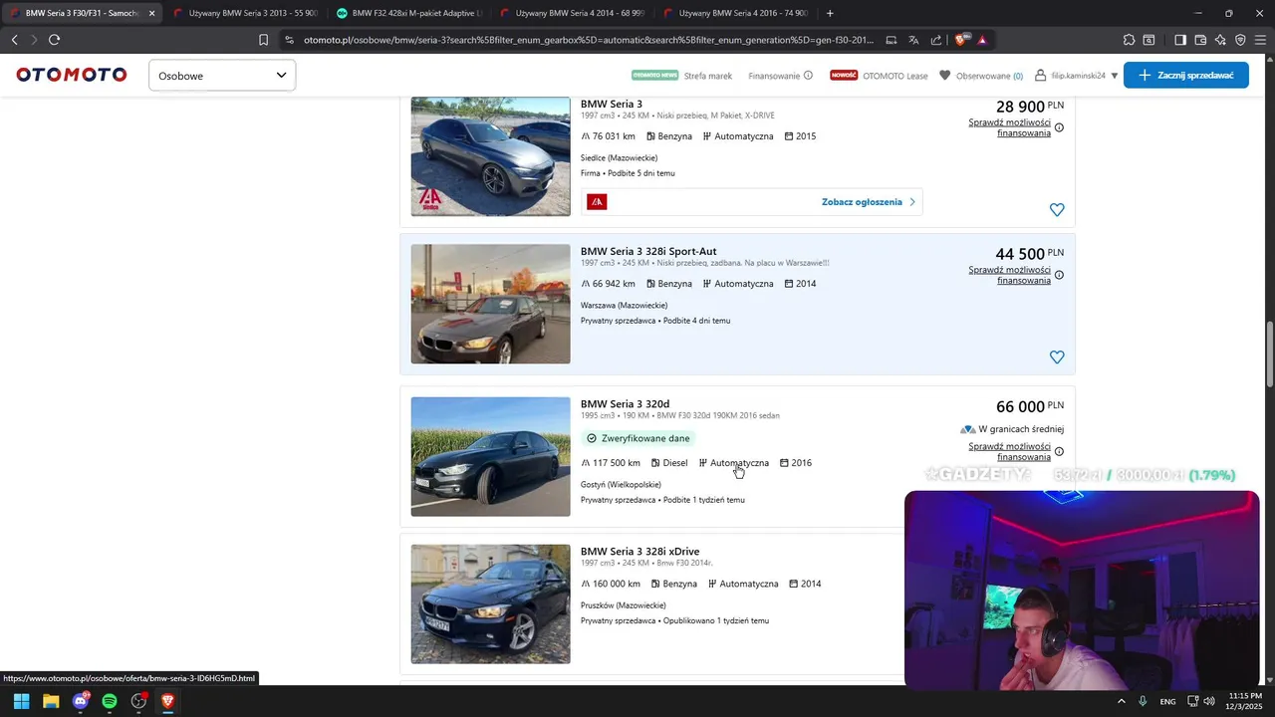Toggle the browser sidebar panel icon

[x=1179, y=40]
